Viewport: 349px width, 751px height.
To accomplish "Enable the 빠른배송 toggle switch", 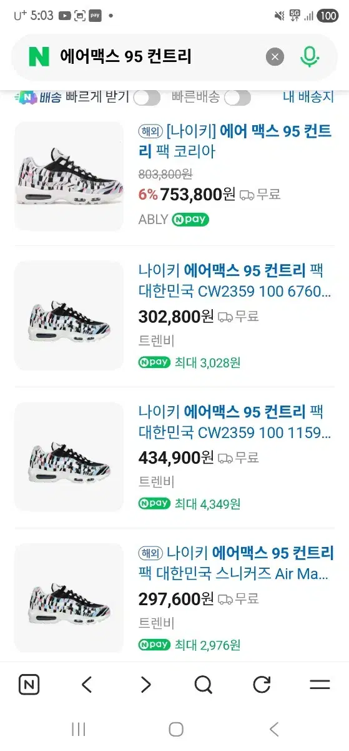I will click(237, 98).
